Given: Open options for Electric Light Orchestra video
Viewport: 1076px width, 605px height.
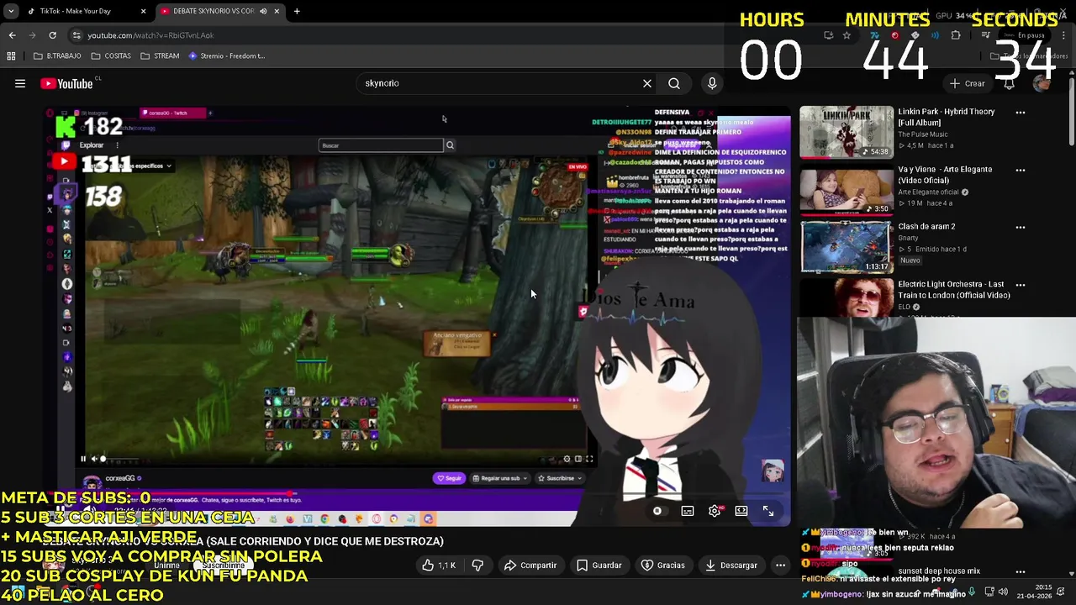Looking at the screenshot, I should tap(1021, 285).
